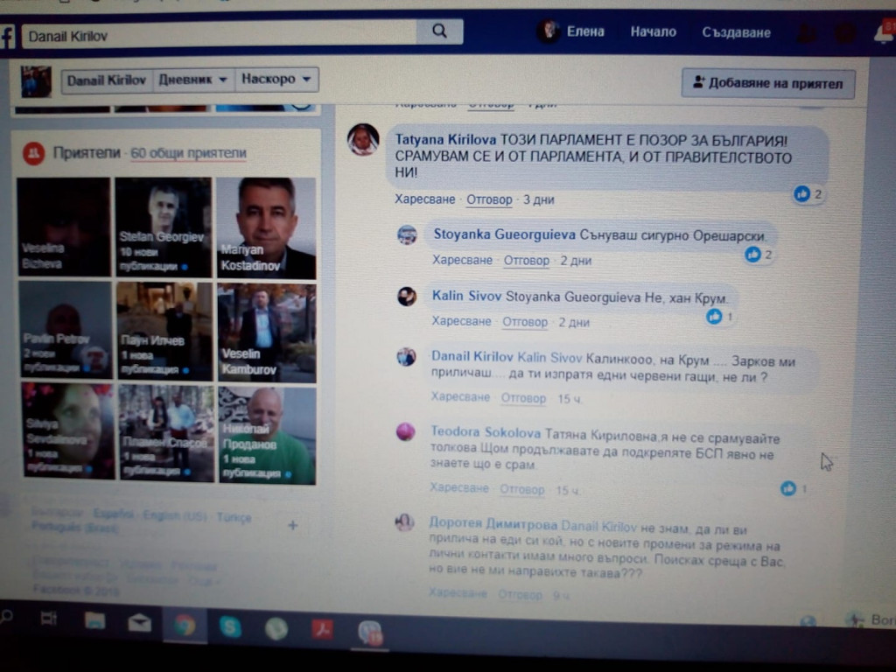Open 60 общи приятели link
Viewport: 896px width, 672px height.
click(x=188, y=153)
